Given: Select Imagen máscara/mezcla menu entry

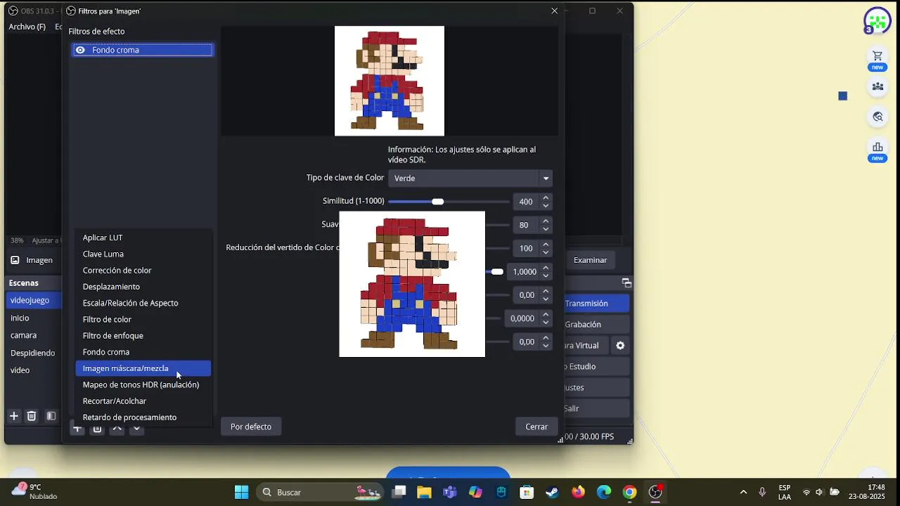Looking at the screenshot, I should [143, 368].
